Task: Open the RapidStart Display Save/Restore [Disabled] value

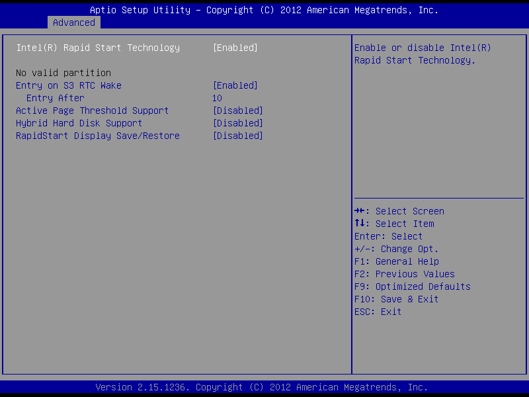Action: click(x=237, y=136)
